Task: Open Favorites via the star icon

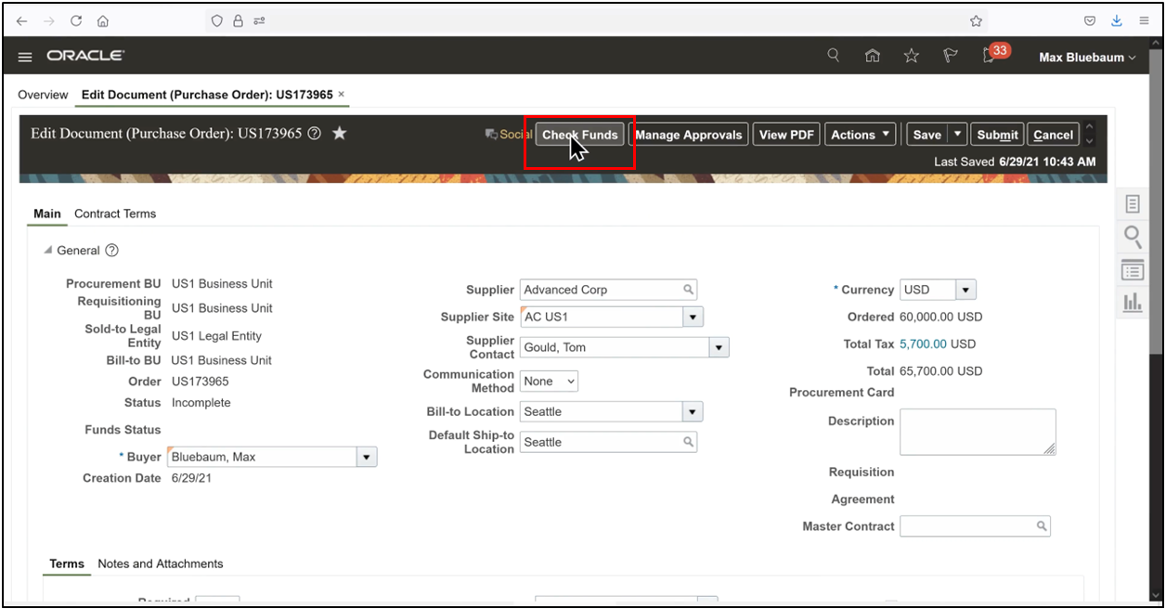Action: tap(911, 56)
